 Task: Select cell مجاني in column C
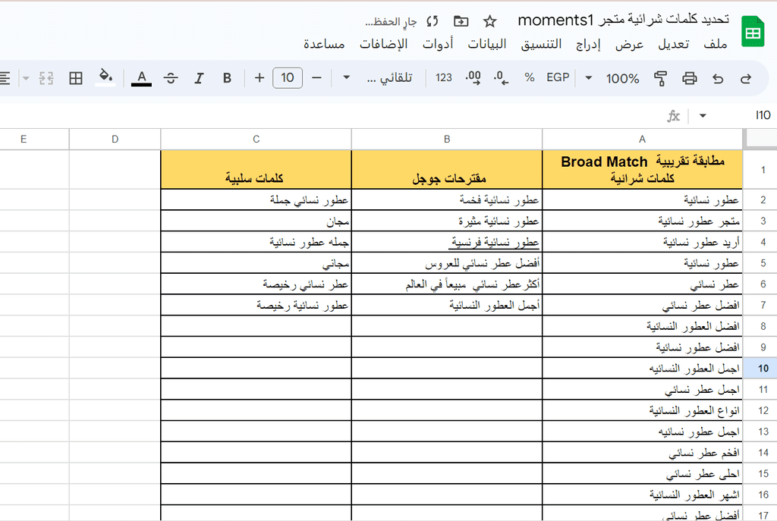(256, 263)
